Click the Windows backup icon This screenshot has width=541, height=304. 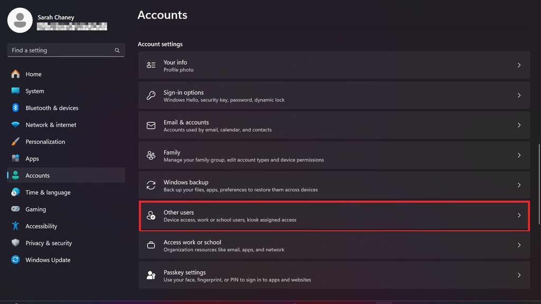tap(151, 185)
